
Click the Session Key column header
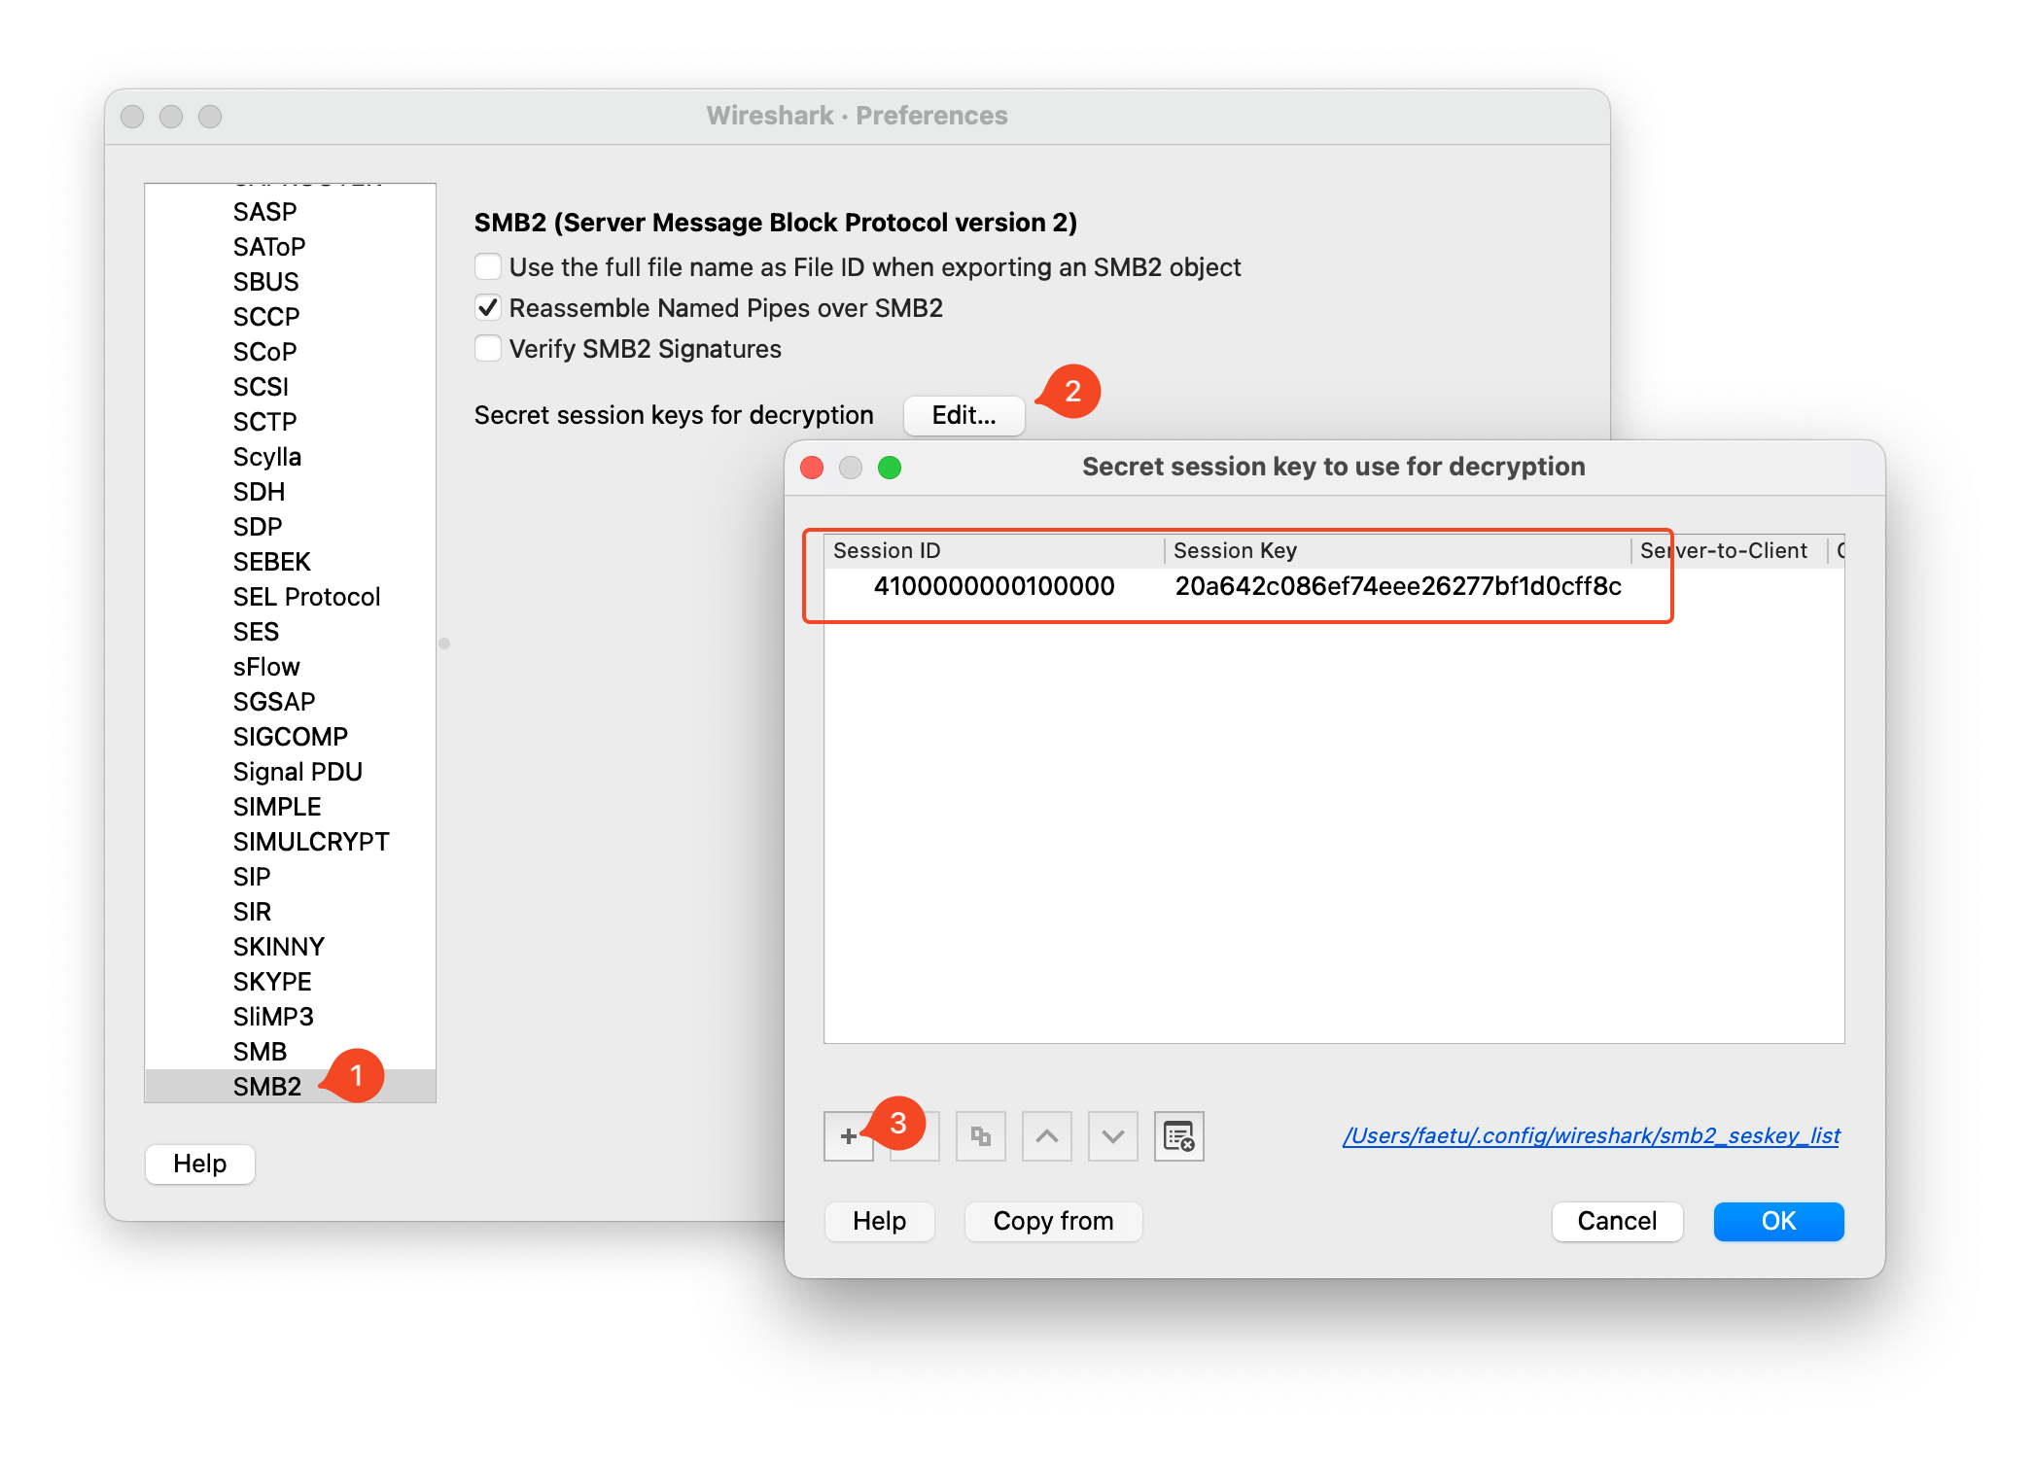click(x=1397, y=550)
